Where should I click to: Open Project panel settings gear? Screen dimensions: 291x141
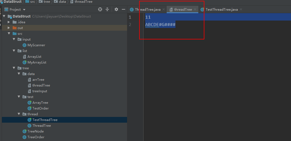[x=116, y=9]
